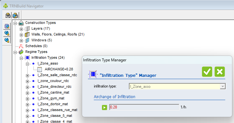The width and height of the screenshot is (234, 123).
Task: Expand the I_Zone_salle_classe_rdc node
Action: click(27, 76)
